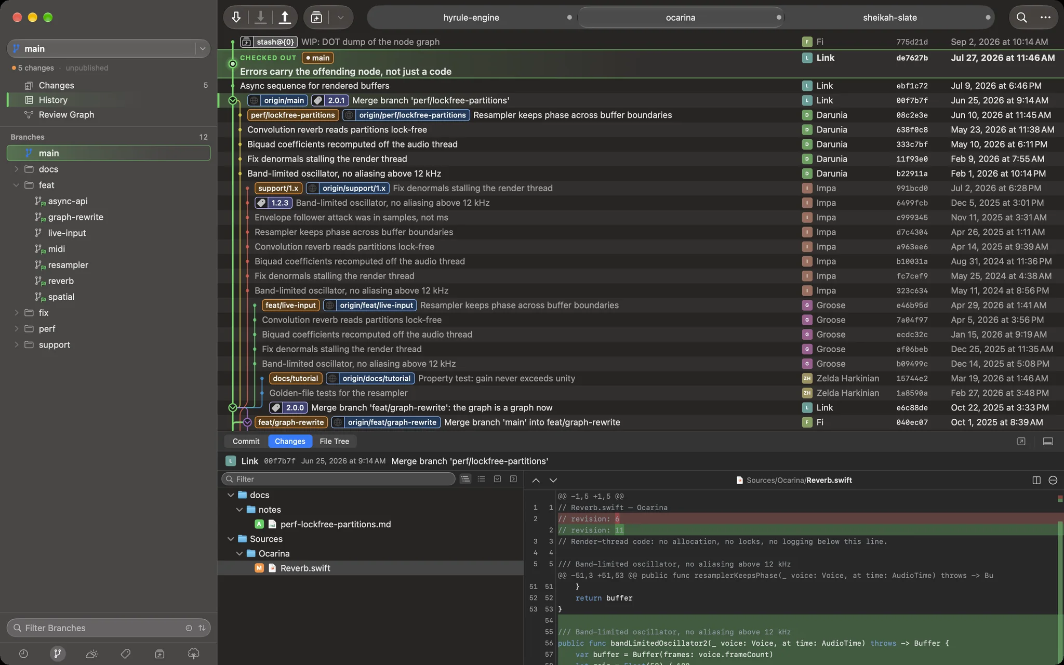Expand the docs branch folder
Image resolution: width=1064 pixels, height=665 pixels.
[16, 169]
